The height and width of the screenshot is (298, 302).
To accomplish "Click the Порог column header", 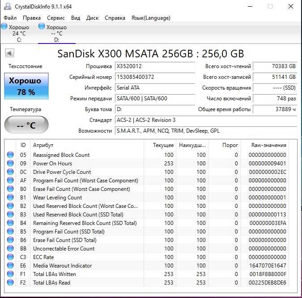I will pos(225,145).
